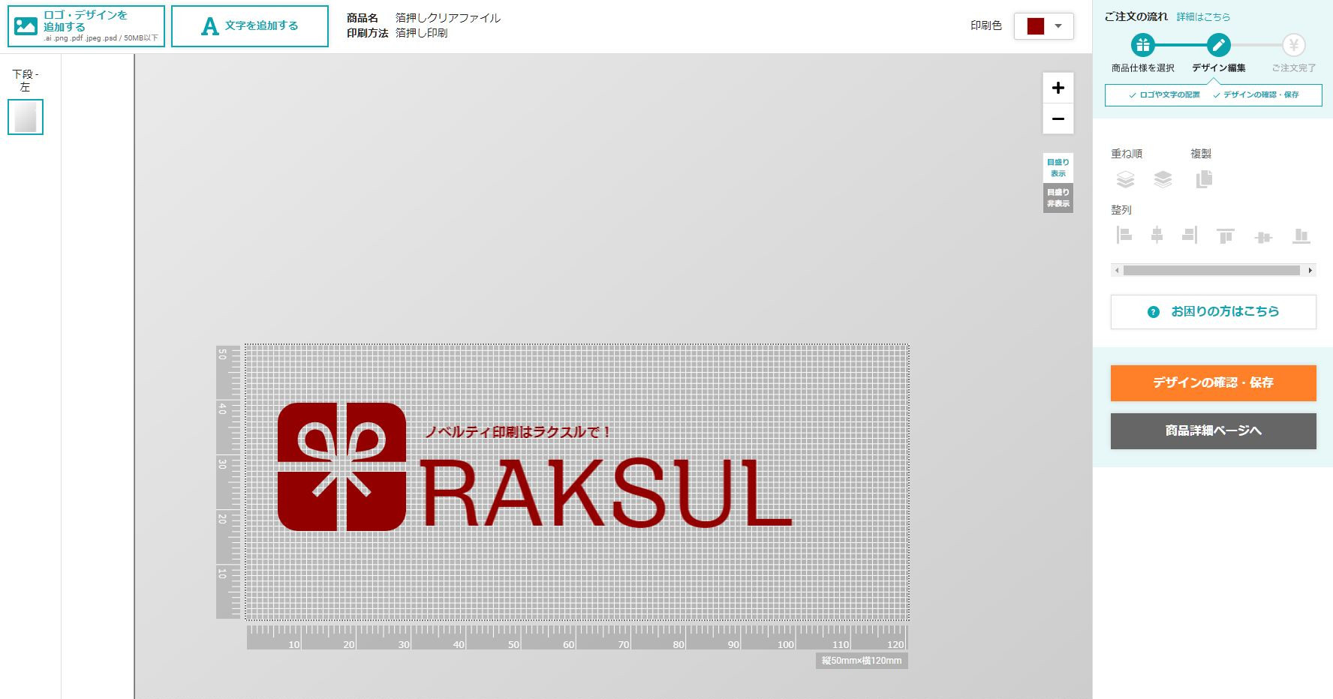Zoom out with the minus button
Viewport: 1333px width, 699px height.
1058,118
